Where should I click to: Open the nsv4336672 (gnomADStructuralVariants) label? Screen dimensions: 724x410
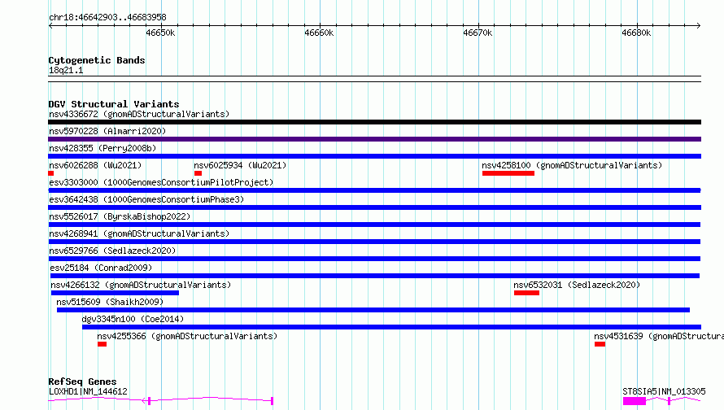[139, 114]
